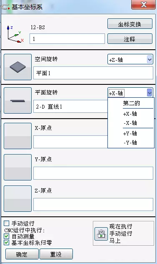
Task: Click the 平面1 spatial rotation input field
Action: point(93,73)
